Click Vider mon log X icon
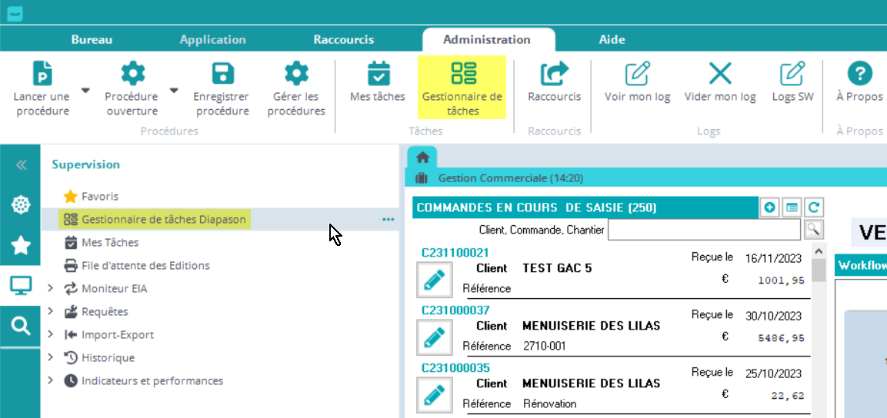 tap(720, 74)
